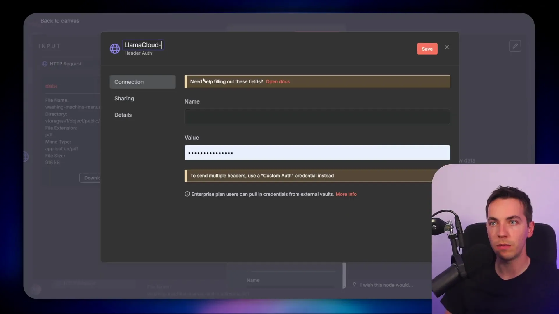This screenshot has width=559, height=314.
Task: Edit the LlamaCloud- credential title field
Action: click(143, 45)
